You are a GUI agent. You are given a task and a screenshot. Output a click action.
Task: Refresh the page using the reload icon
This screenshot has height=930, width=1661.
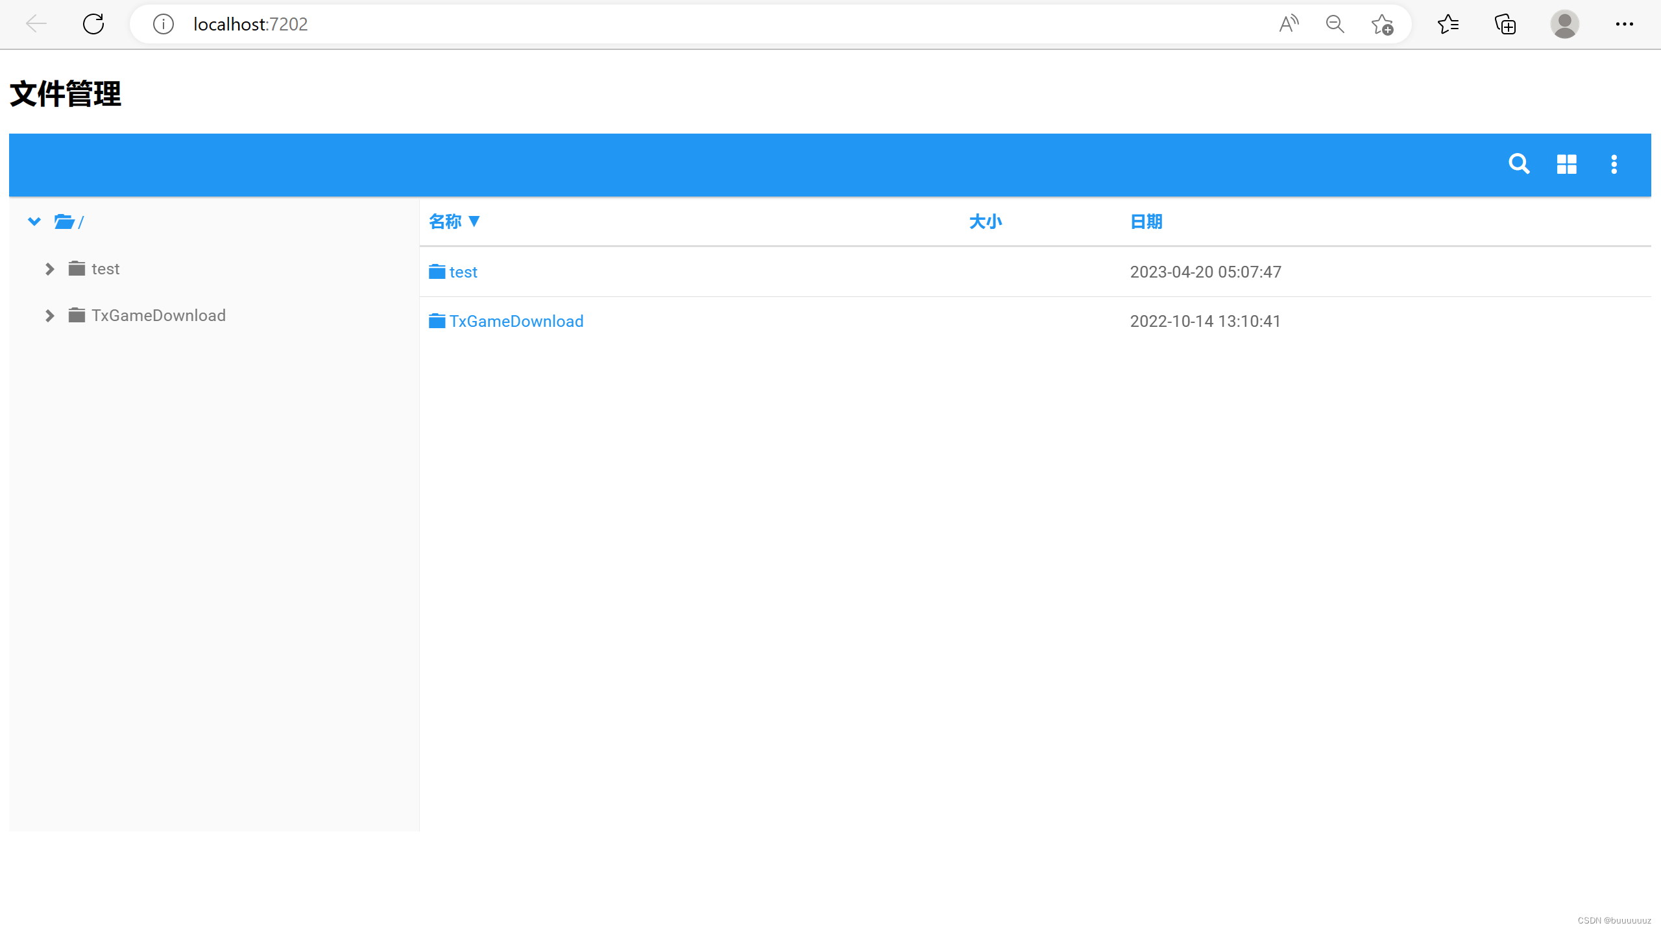click(x=93, y=24)
